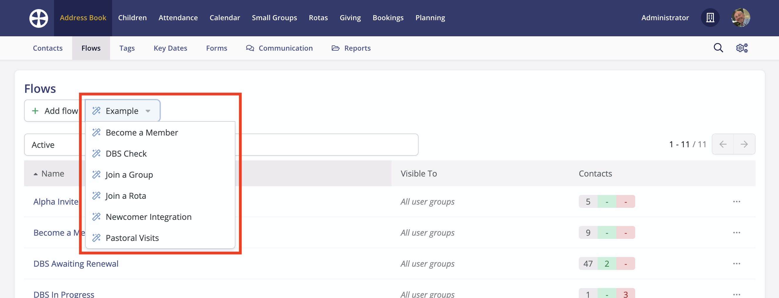Go to the Small Groups section

pyautogui.click(x=274, y=18)
